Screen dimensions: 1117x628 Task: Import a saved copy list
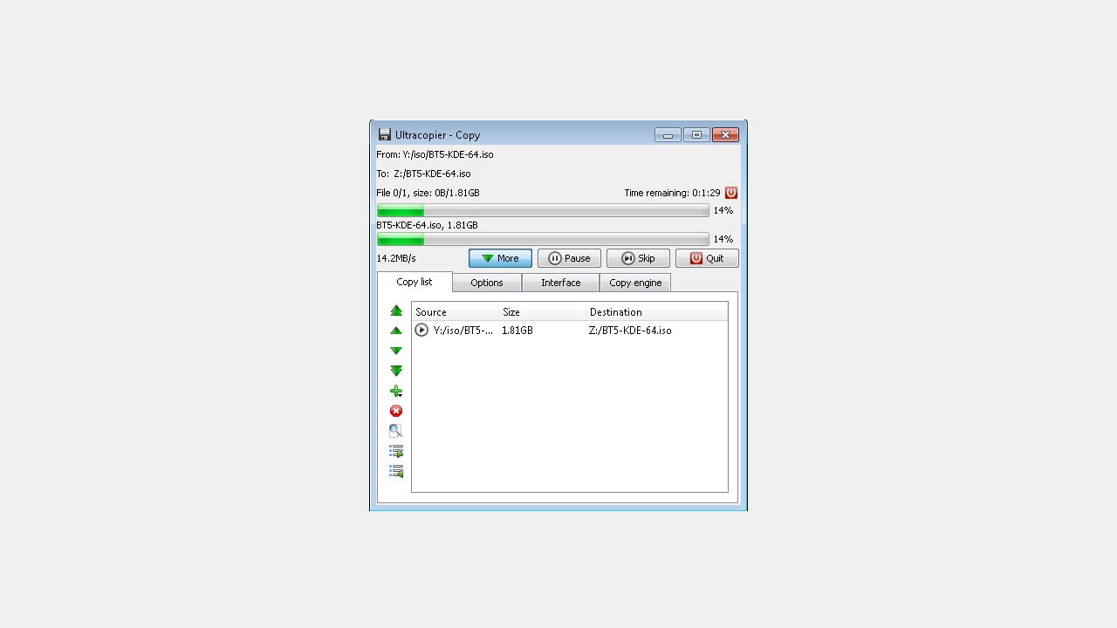tap(396, 471)
